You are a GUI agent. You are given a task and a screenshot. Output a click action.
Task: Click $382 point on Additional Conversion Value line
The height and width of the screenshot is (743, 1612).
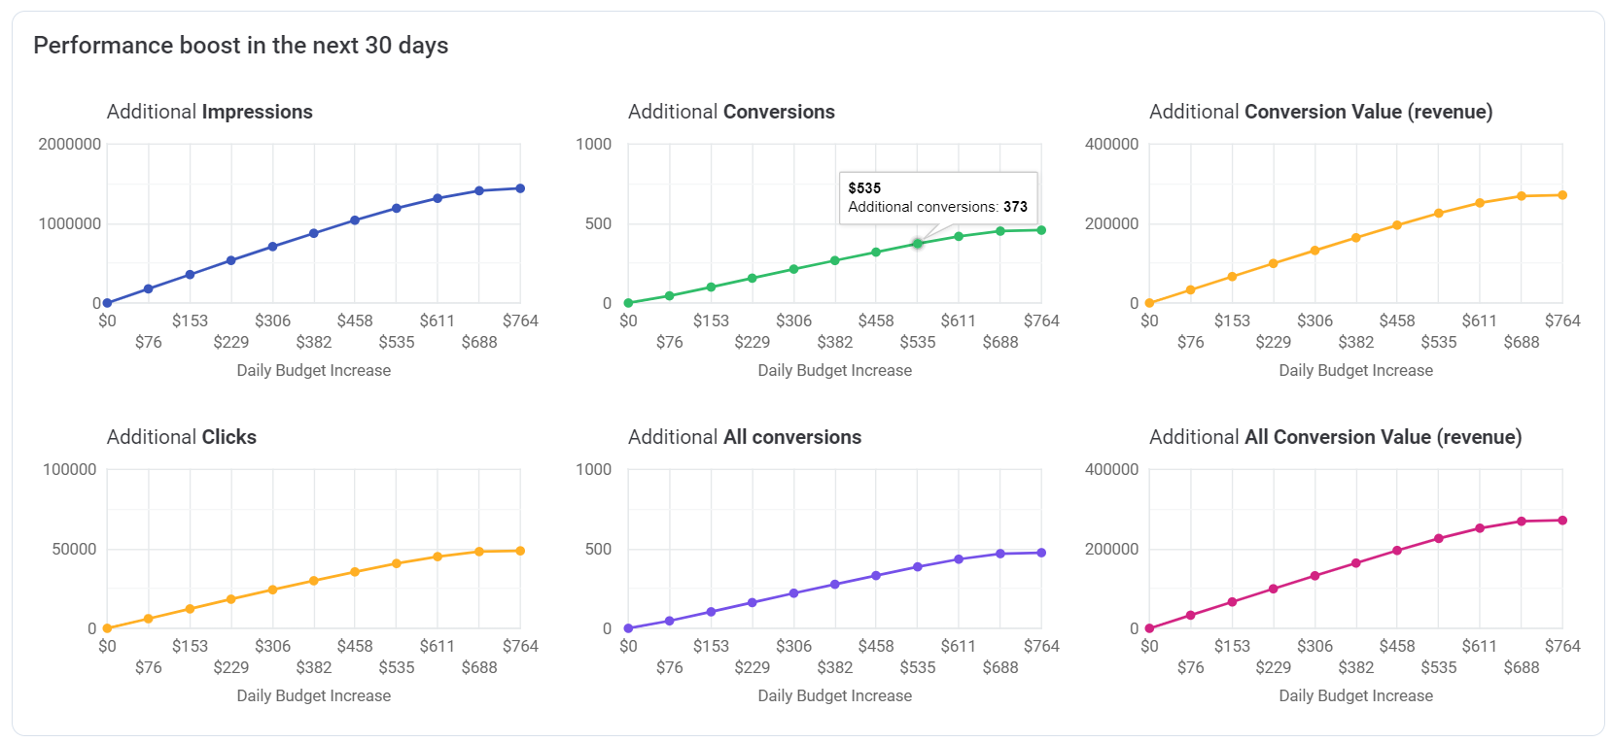coord(1355,238)
